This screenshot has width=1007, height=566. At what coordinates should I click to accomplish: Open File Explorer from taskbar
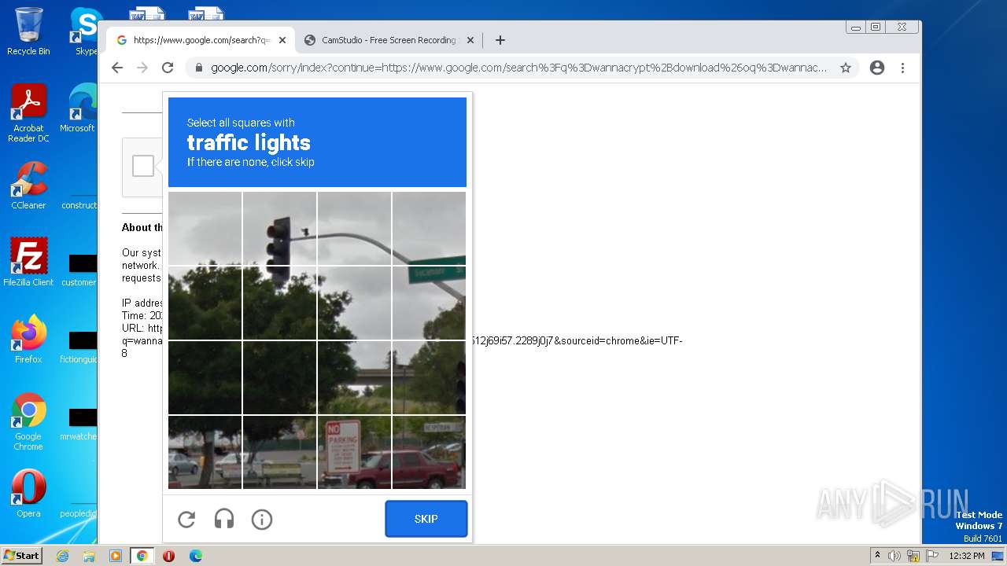pyautogui.click(x=89, y=556)
